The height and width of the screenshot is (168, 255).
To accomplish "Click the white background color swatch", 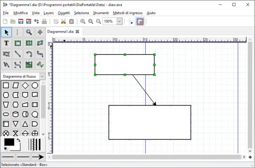I will (x=17, y=148).
